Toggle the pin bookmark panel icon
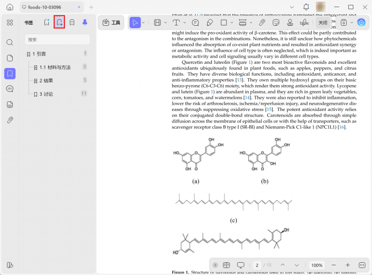Viewport: 372px width, 275px height. (85, 22)
